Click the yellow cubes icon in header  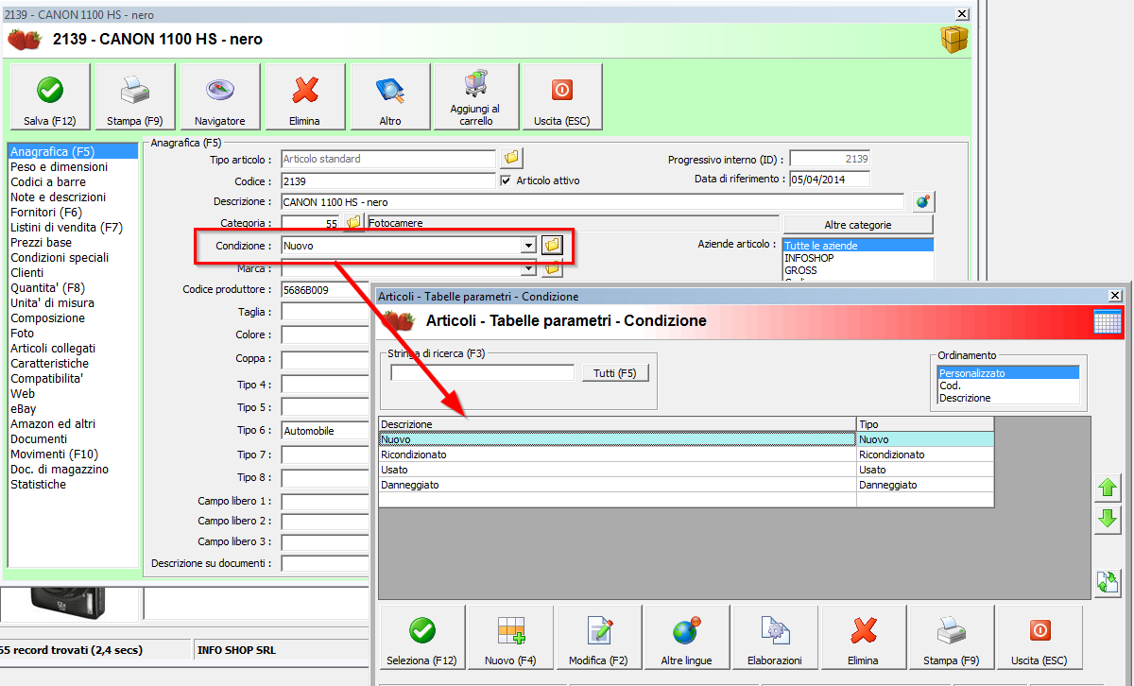pos(954,40)
